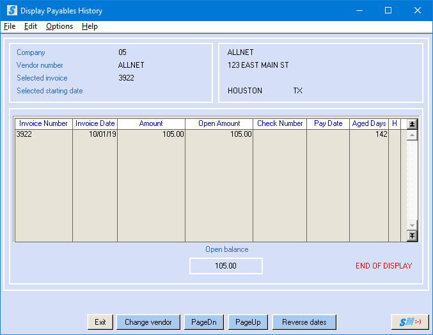The height and width of the screenshot is (335, 433).
Task: Click the Company value 05
Action: click(122, 52)
